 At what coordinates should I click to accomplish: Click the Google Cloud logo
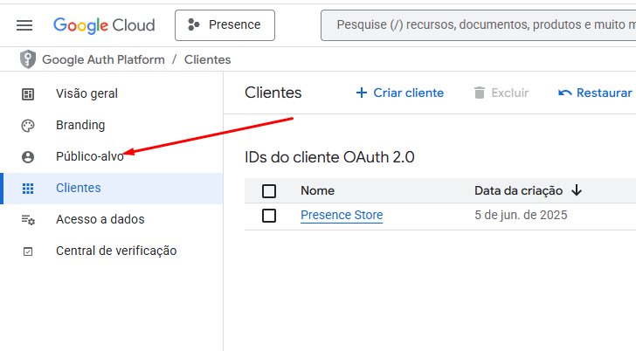pos(104,25)
